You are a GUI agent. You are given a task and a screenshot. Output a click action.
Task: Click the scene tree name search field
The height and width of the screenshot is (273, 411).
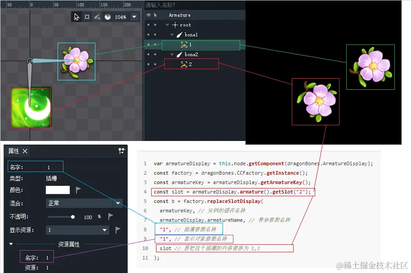[195, 5]
